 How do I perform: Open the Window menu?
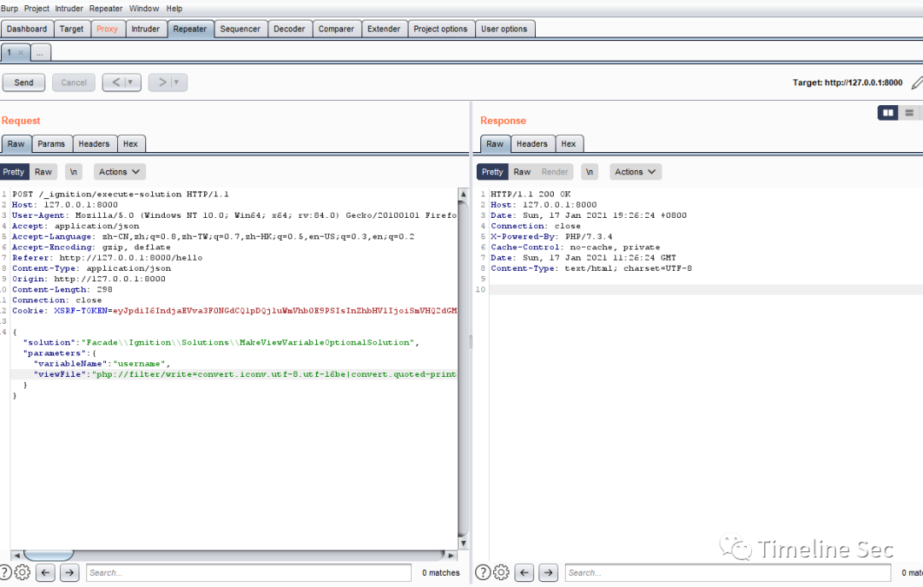[x=144, y=9]
